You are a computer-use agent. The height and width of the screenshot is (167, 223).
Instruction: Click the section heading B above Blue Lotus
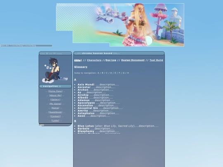tap(75, 121)
